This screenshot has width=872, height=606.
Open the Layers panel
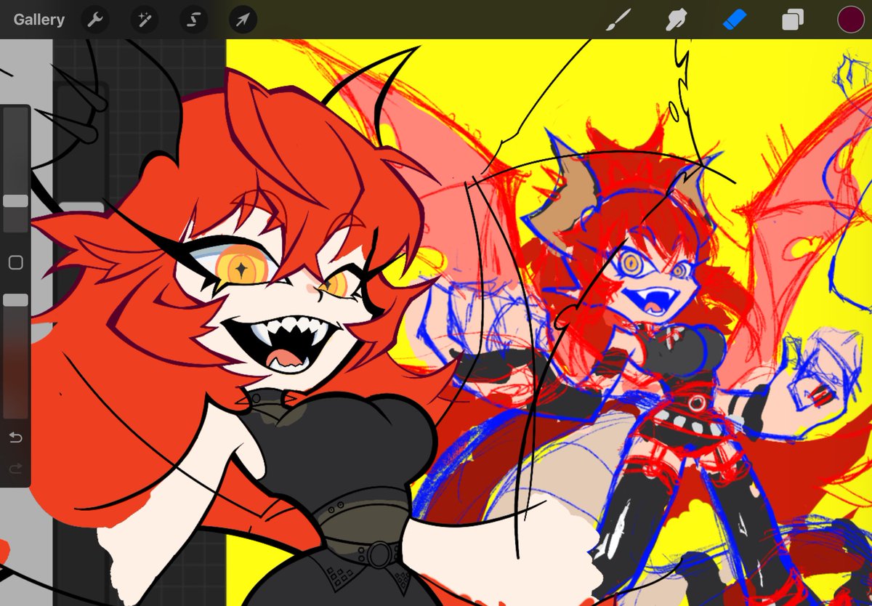tap(793, 20)
